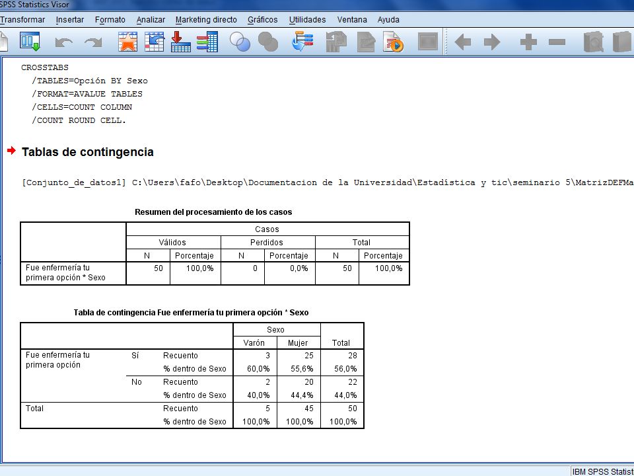
Task: Click the minus collapse outline icon
Action: point(557,42)
